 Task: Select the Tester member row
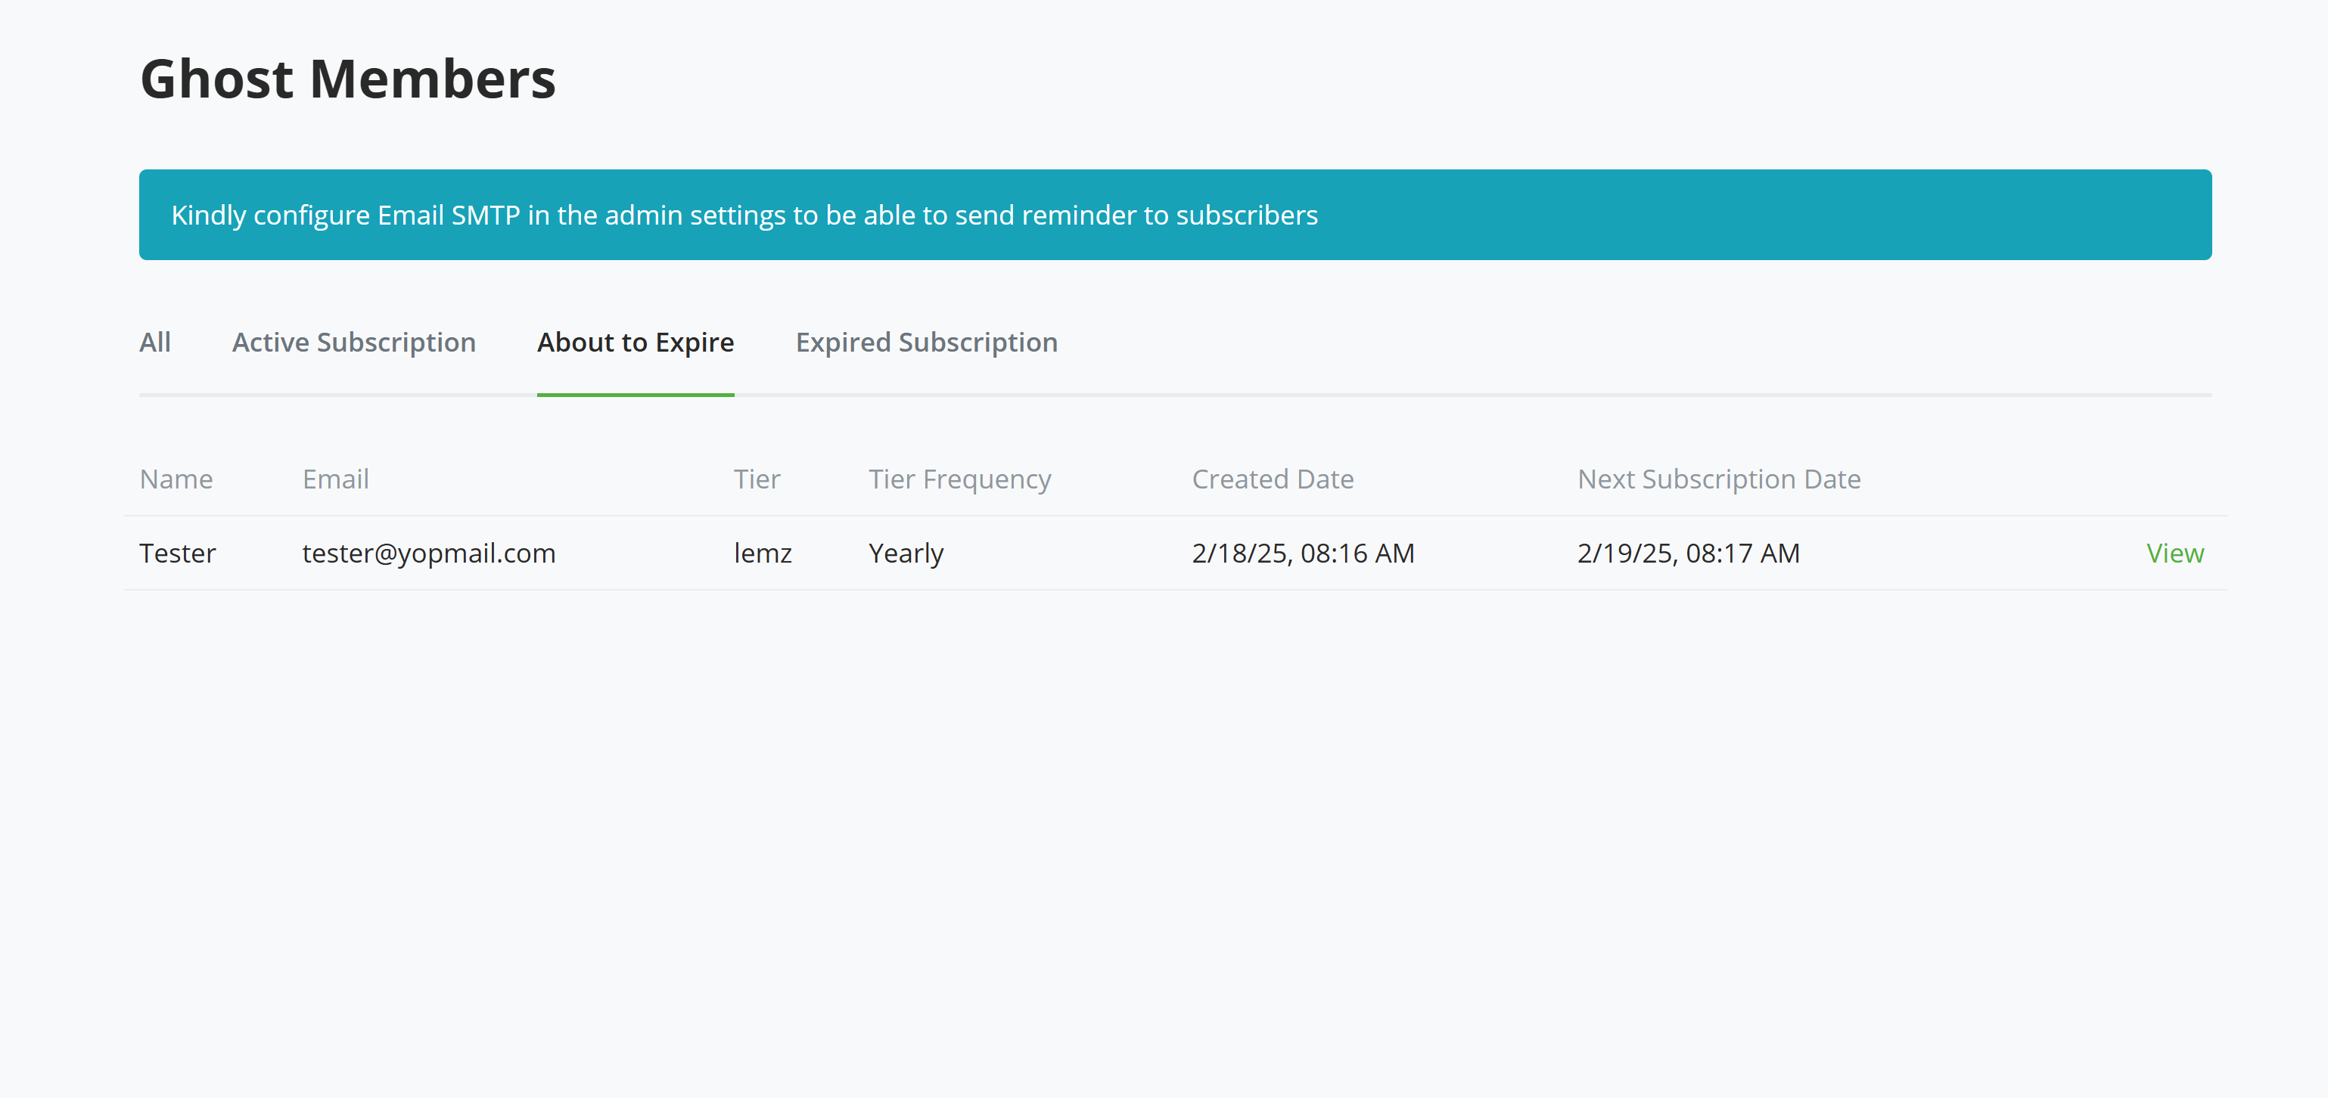[1084, 553]
